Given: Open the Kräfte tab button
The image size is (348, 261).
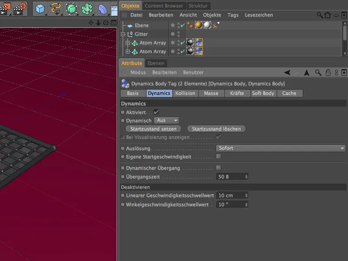Looking at the screenshot, I should [237, 93].
